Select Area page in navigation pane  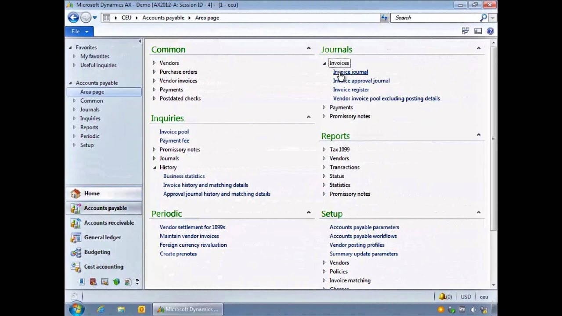104,92
